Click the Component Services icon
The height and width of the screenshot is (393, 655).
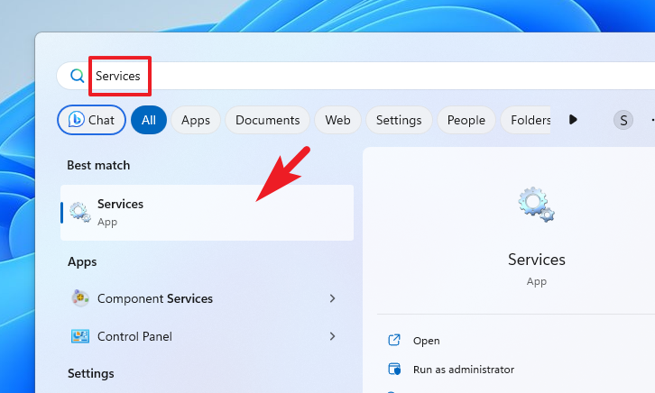coord(79,298)
